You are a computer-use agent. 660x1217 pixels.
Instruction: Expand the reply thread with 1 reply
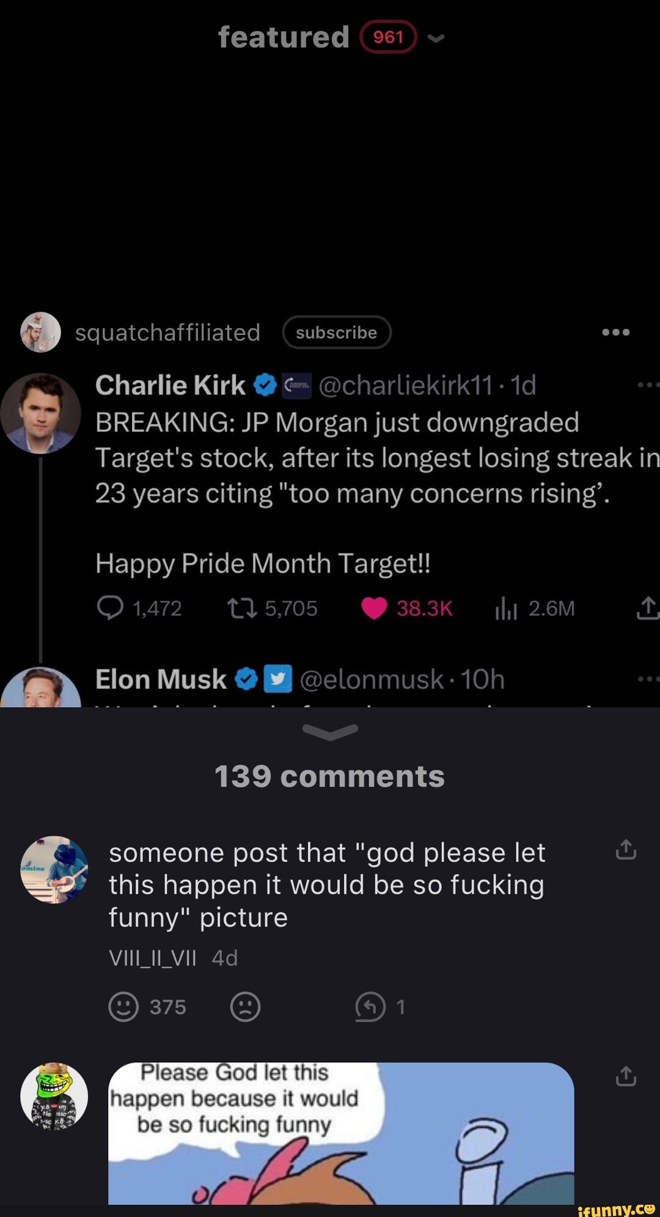coord(371,1007)
